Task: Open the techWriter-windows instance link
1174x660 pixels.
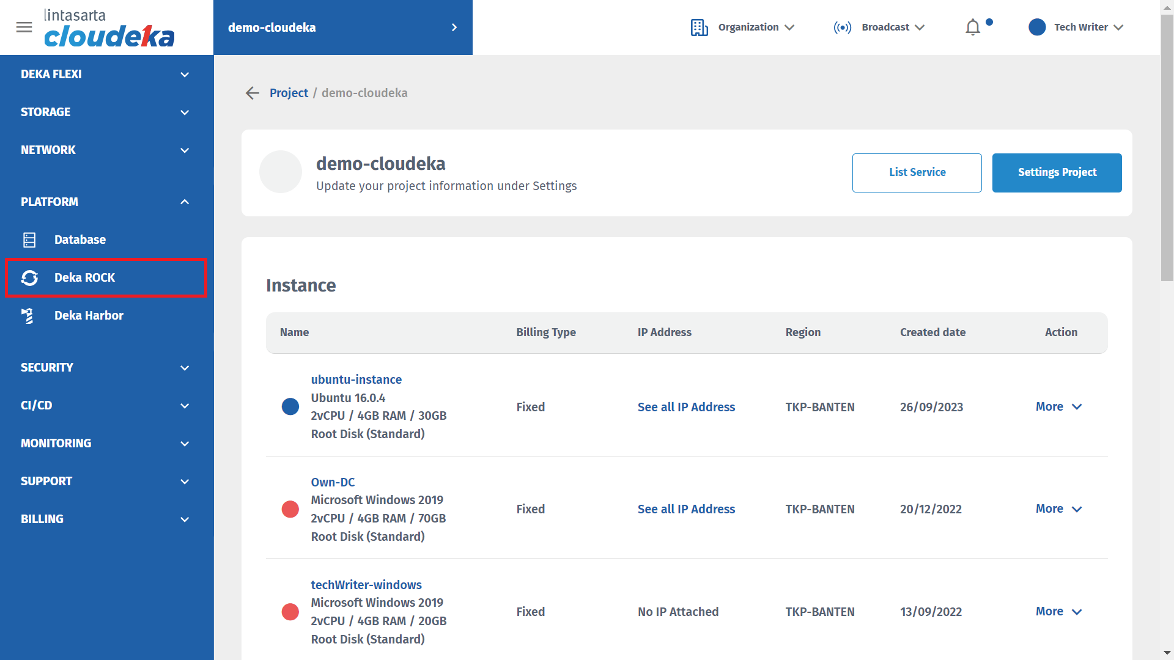Action: (366, 585)
